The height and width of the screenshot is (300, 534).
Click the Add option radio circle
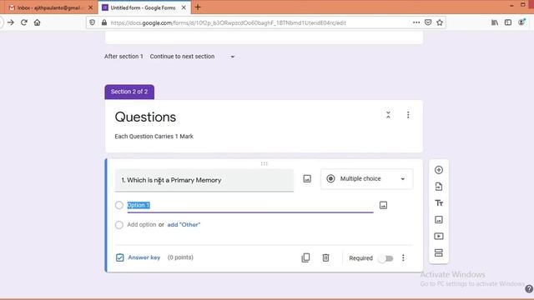(118, 225)
